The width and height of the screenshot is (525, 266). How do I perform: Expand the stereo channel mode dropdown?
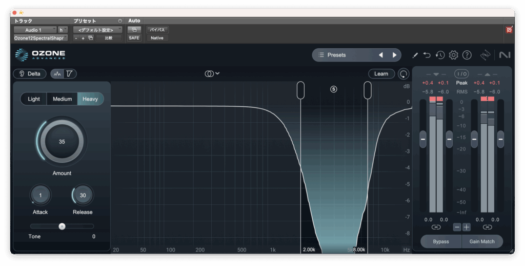coord(212,73)
